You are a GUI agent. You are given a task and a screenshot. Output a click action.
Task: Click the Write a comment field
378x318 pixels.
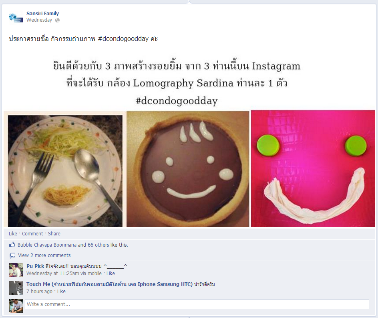tap(197, 304)
